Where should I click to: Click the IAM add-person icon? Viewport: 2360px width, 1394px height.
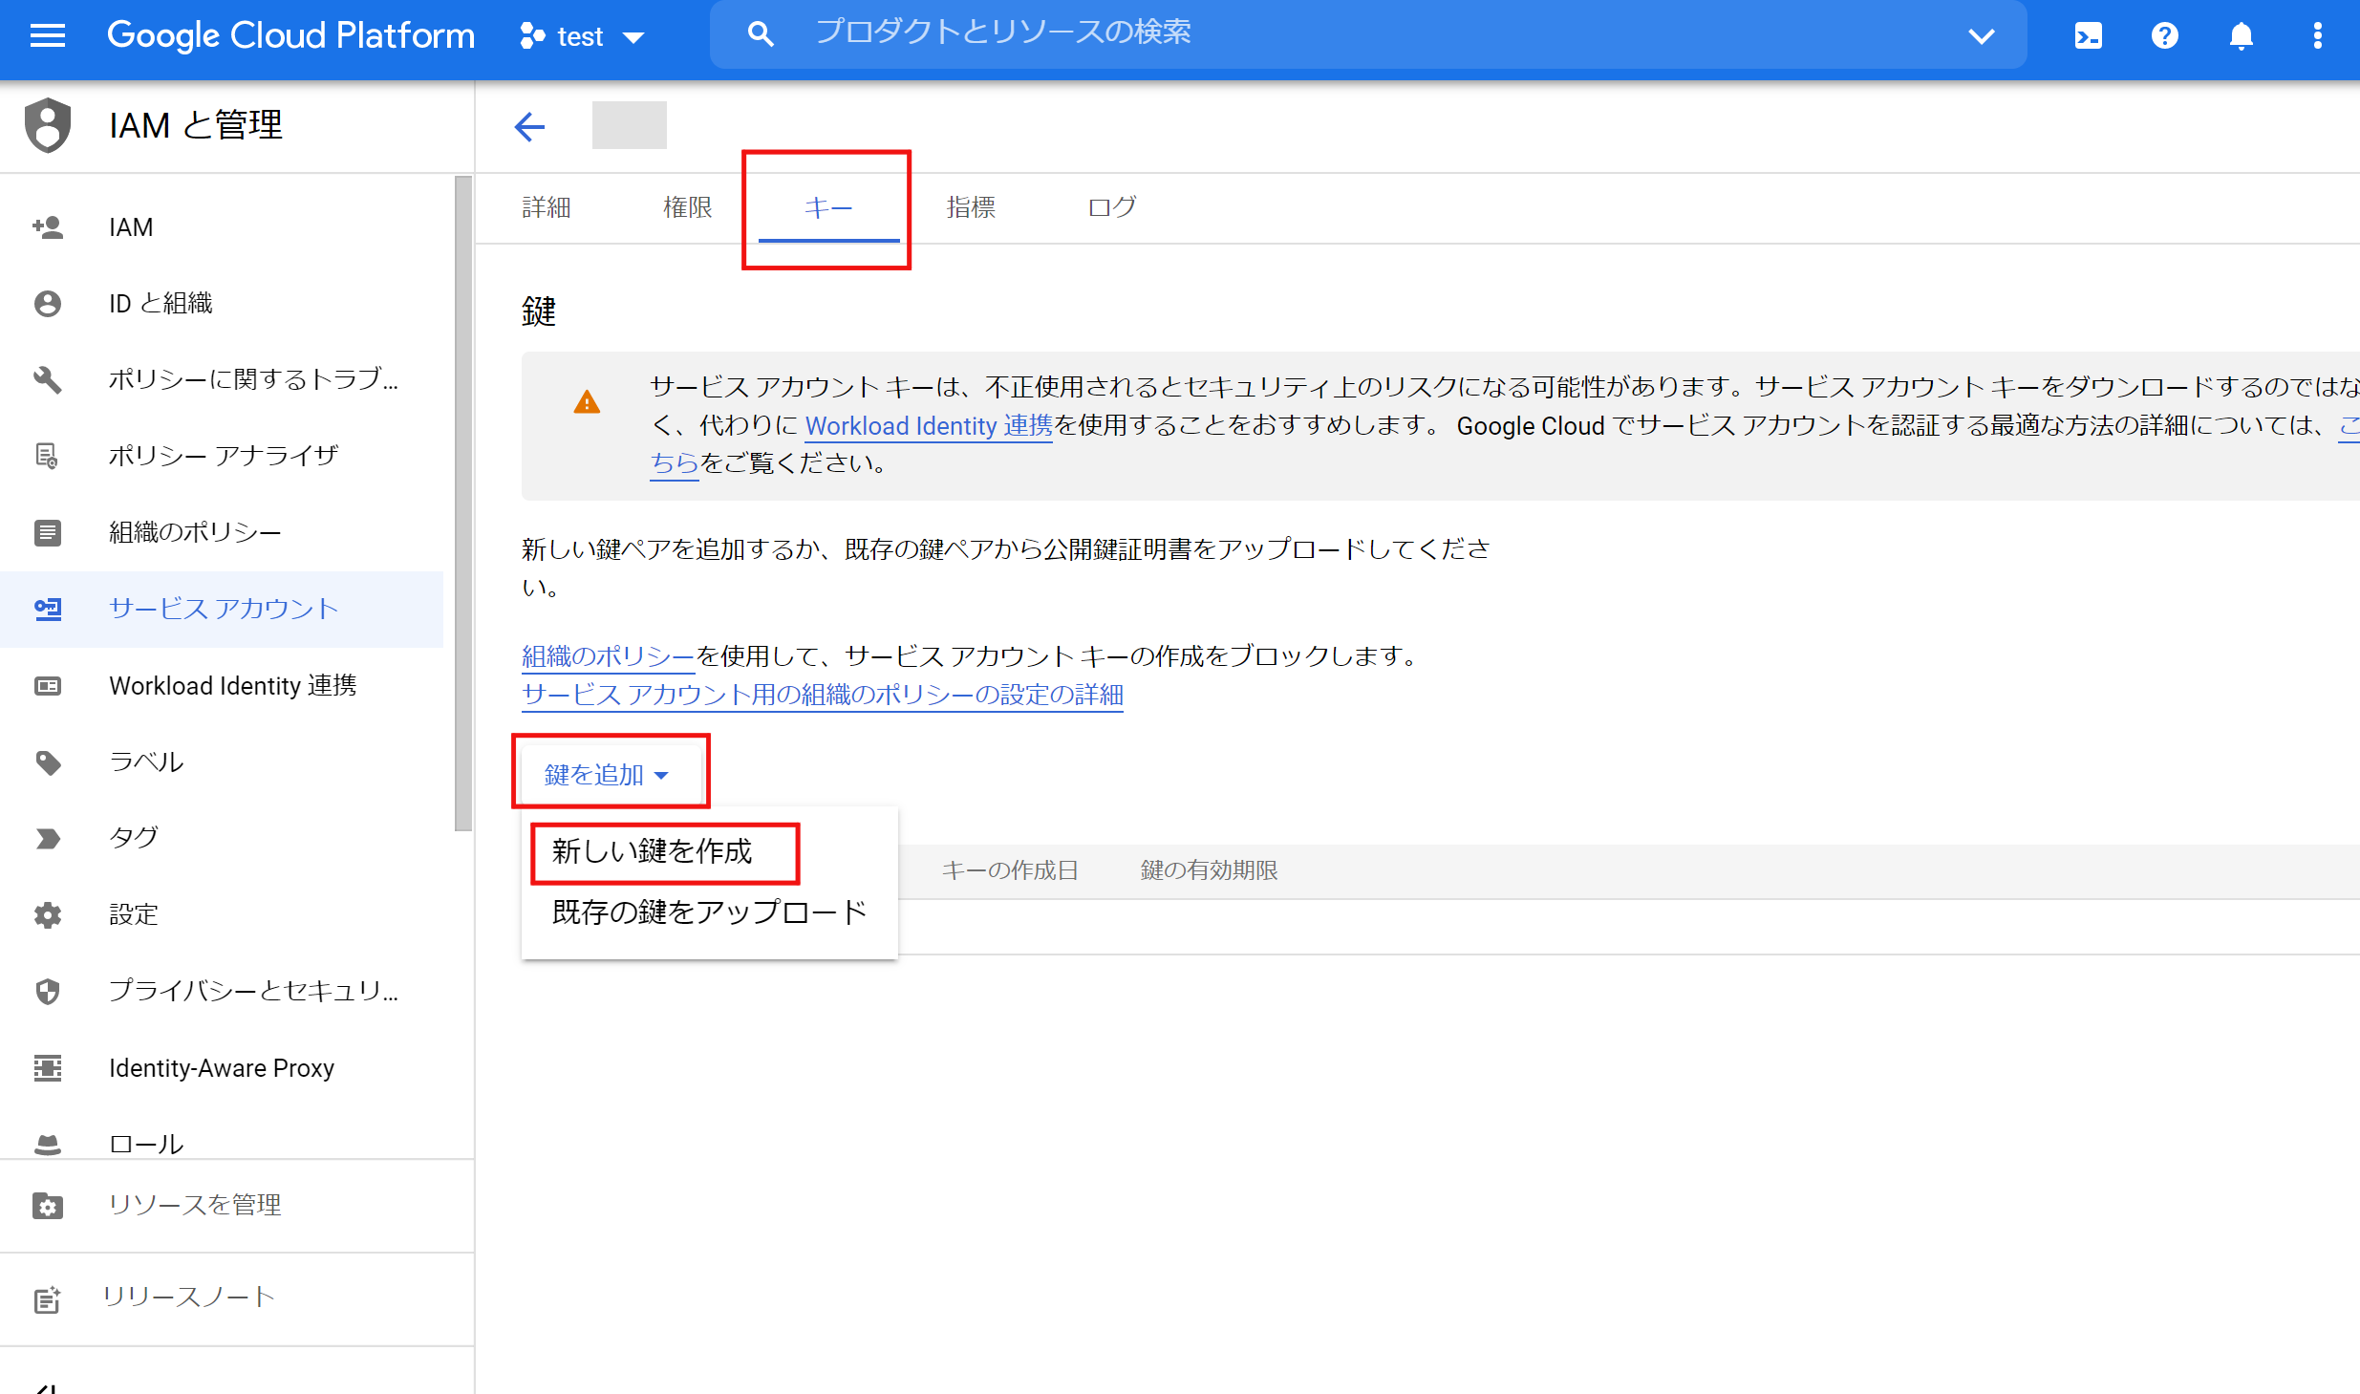point(48,227)
